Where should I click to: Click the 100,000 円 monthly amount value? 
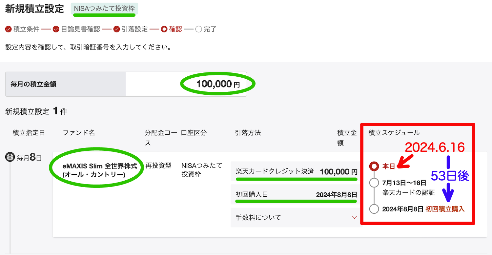pyautogui.click(x=218, y=84)
